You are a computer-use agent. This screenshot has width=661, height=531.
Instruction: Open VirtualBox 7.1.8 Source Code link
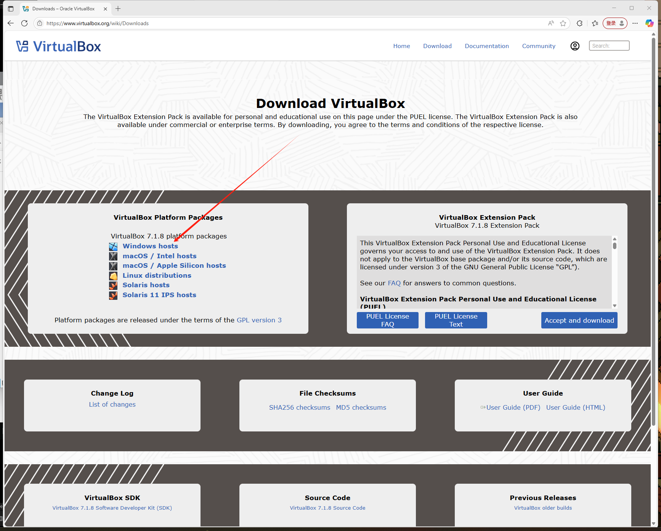(x=327, y=508)
